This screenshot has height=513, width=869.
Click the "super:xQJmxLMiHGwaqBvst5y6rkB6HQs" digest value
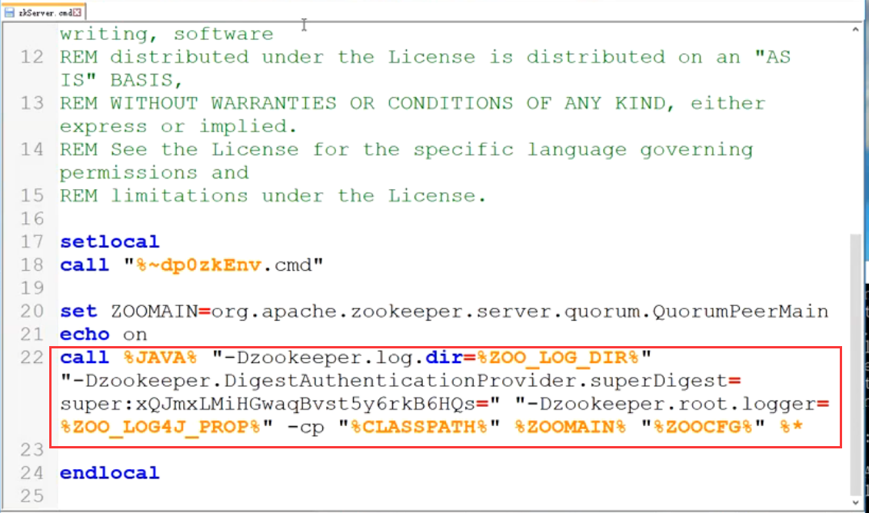pyautogui.click(x=268, y=405)
